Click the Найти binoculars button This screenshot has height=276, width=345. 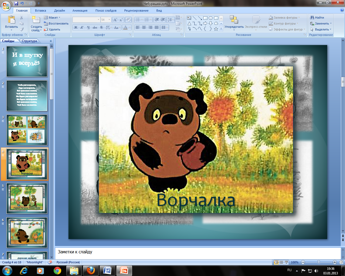tap(317, 18)
